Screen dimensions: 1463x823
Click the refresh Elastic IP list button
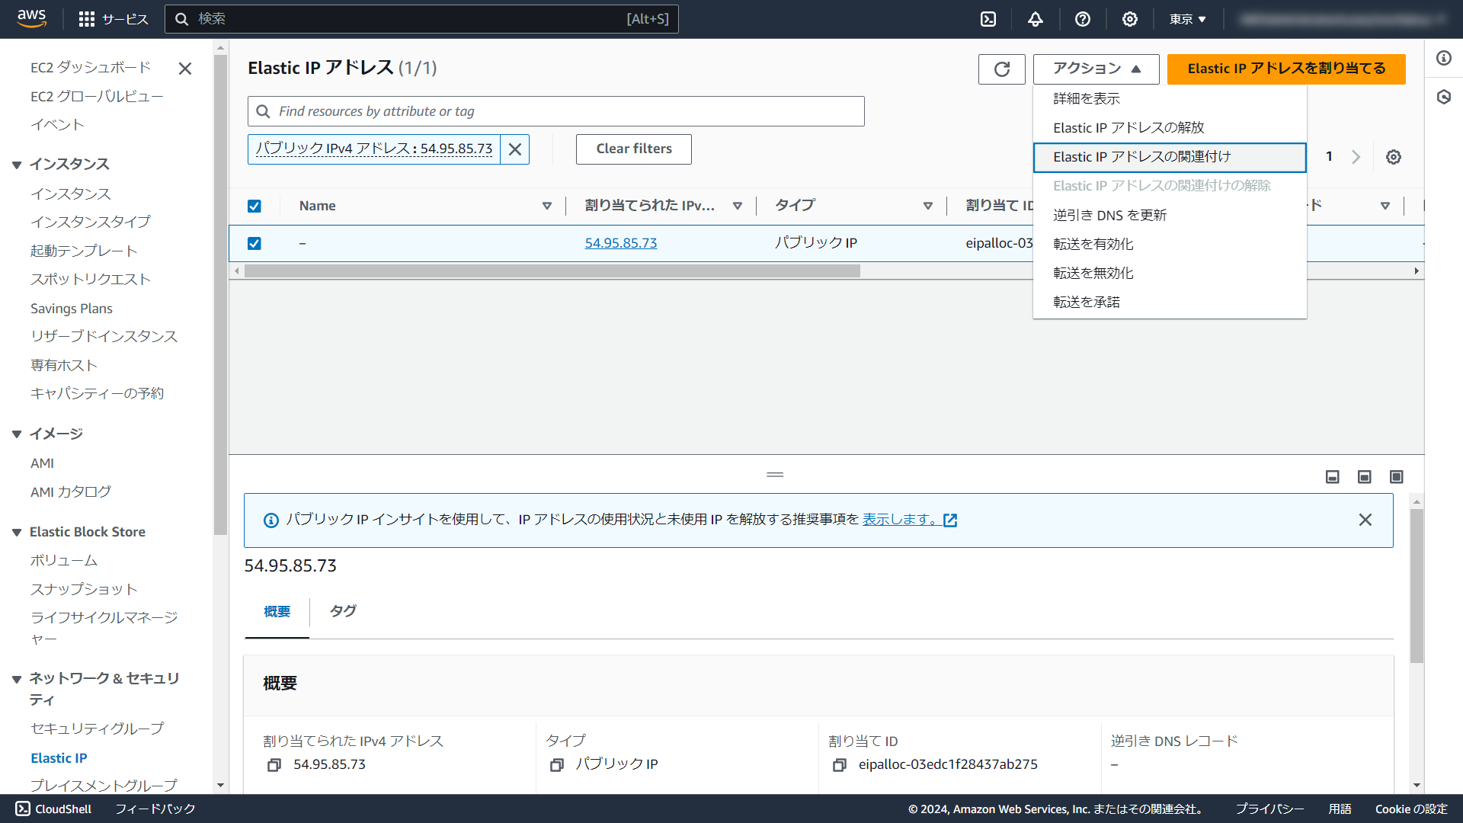1001,69
